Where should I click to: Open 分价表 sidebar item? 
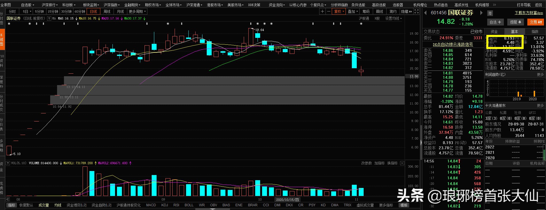pyautogui.click(x=2, y=124)
